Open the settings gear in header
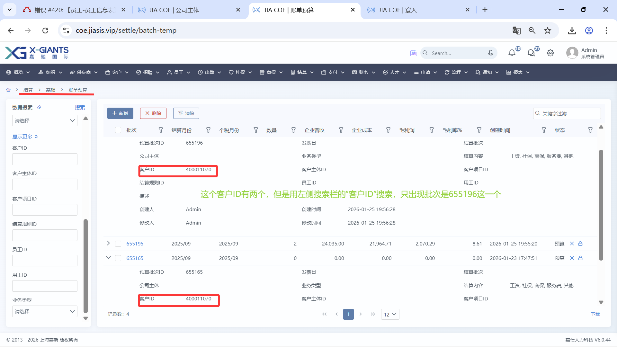The height and width of the screenshot is (347, 617). [550, 53]
